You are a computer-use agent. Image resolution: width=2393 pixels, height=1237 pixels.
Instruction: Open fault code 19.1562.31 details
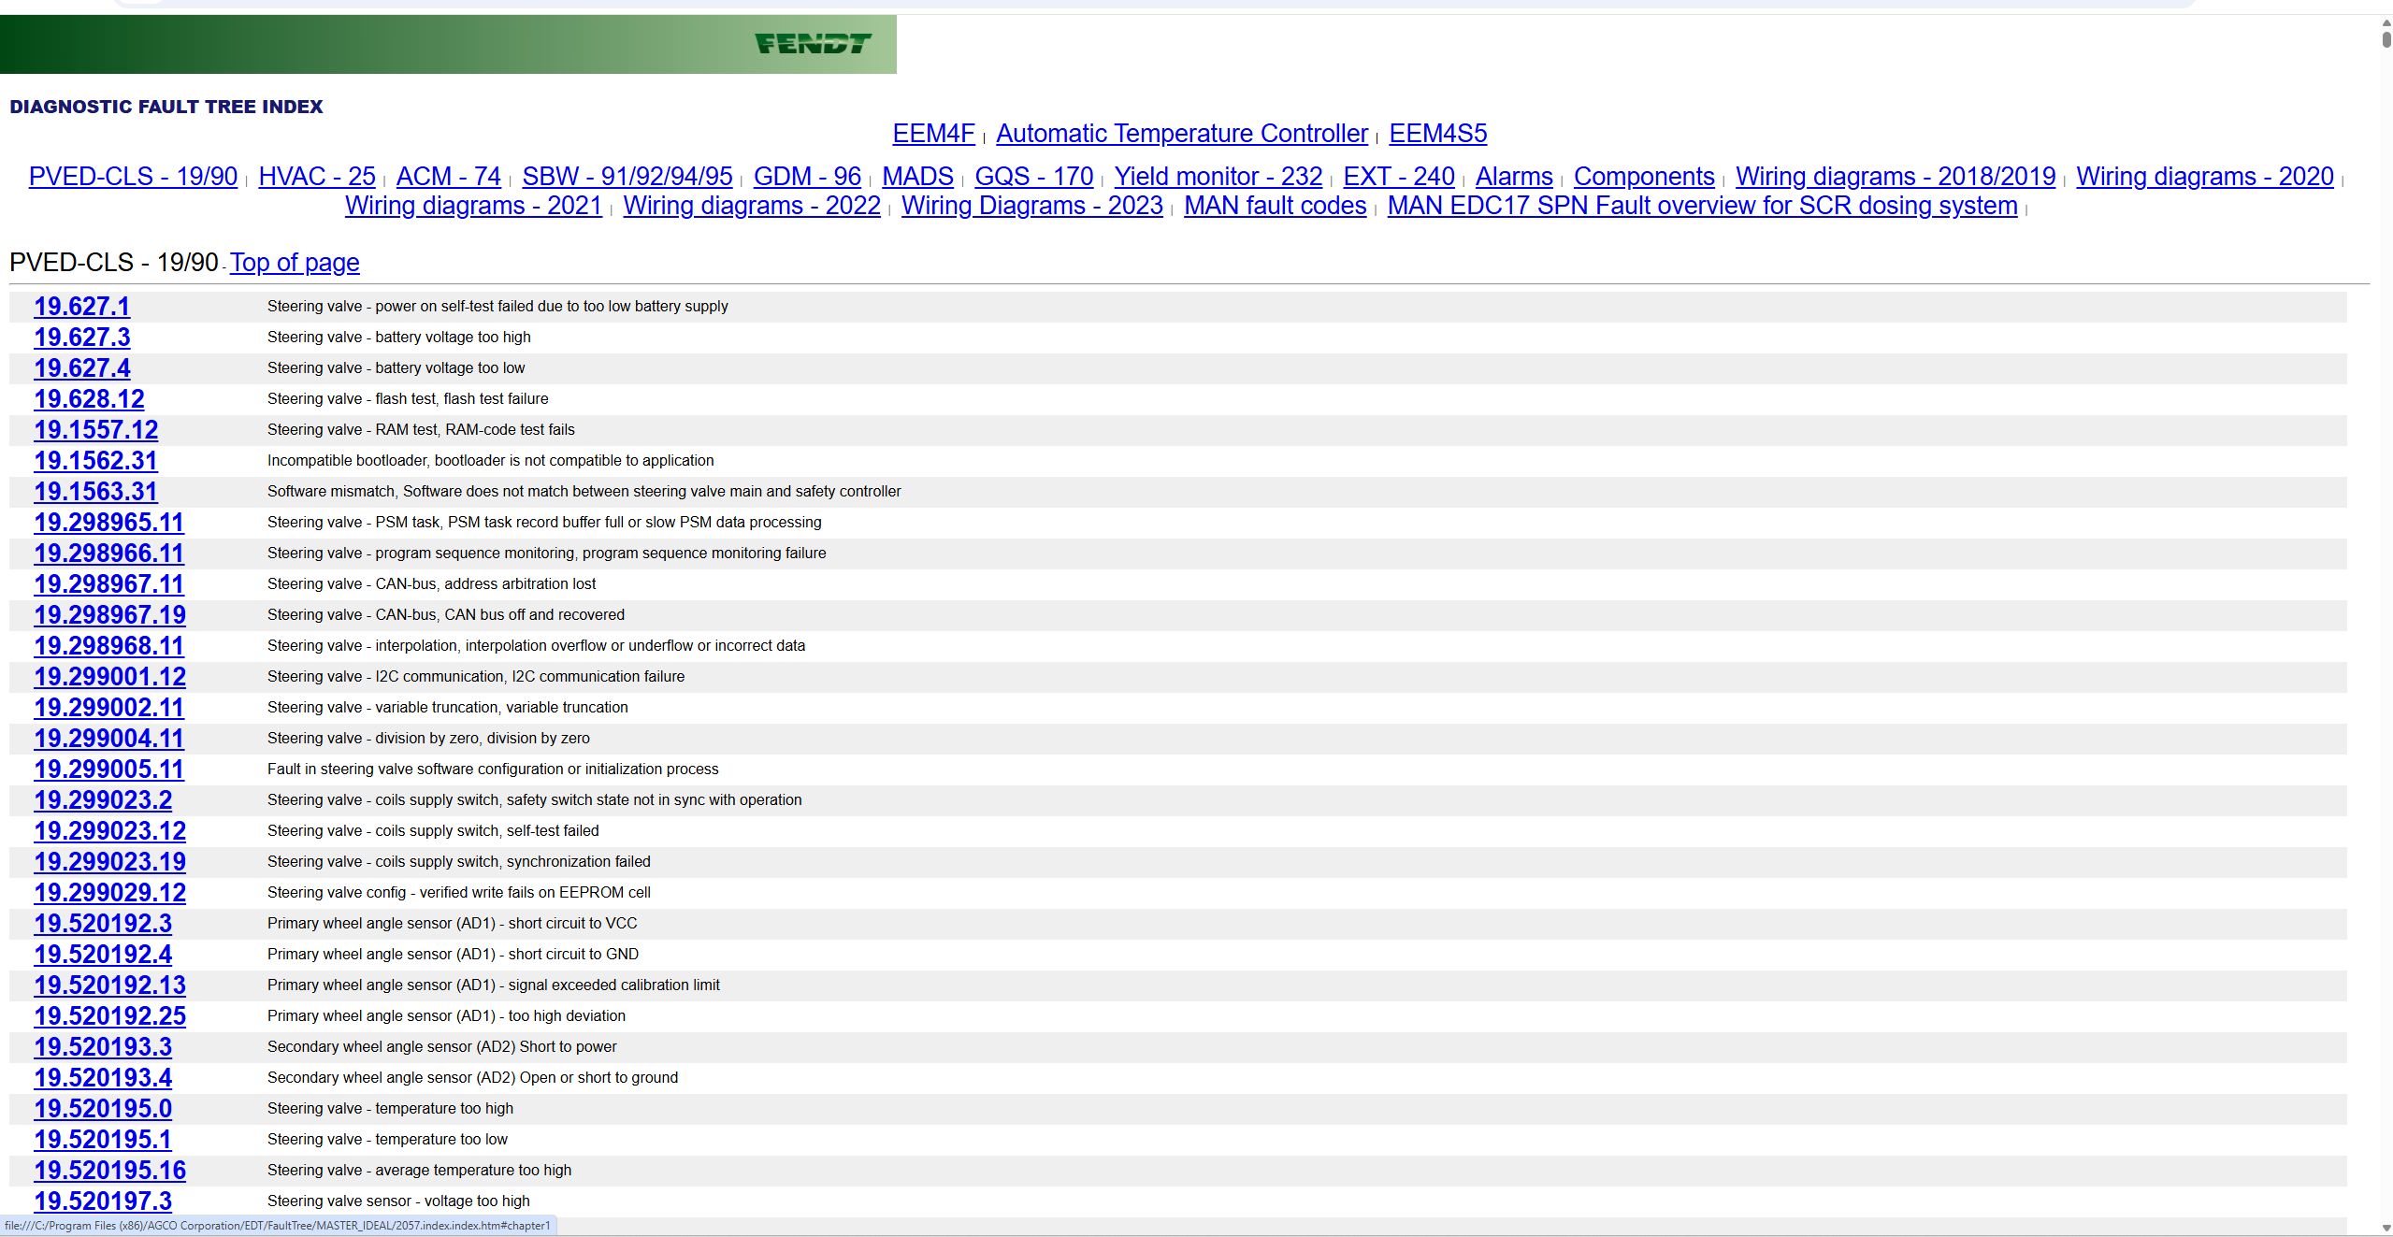(95, 460)
